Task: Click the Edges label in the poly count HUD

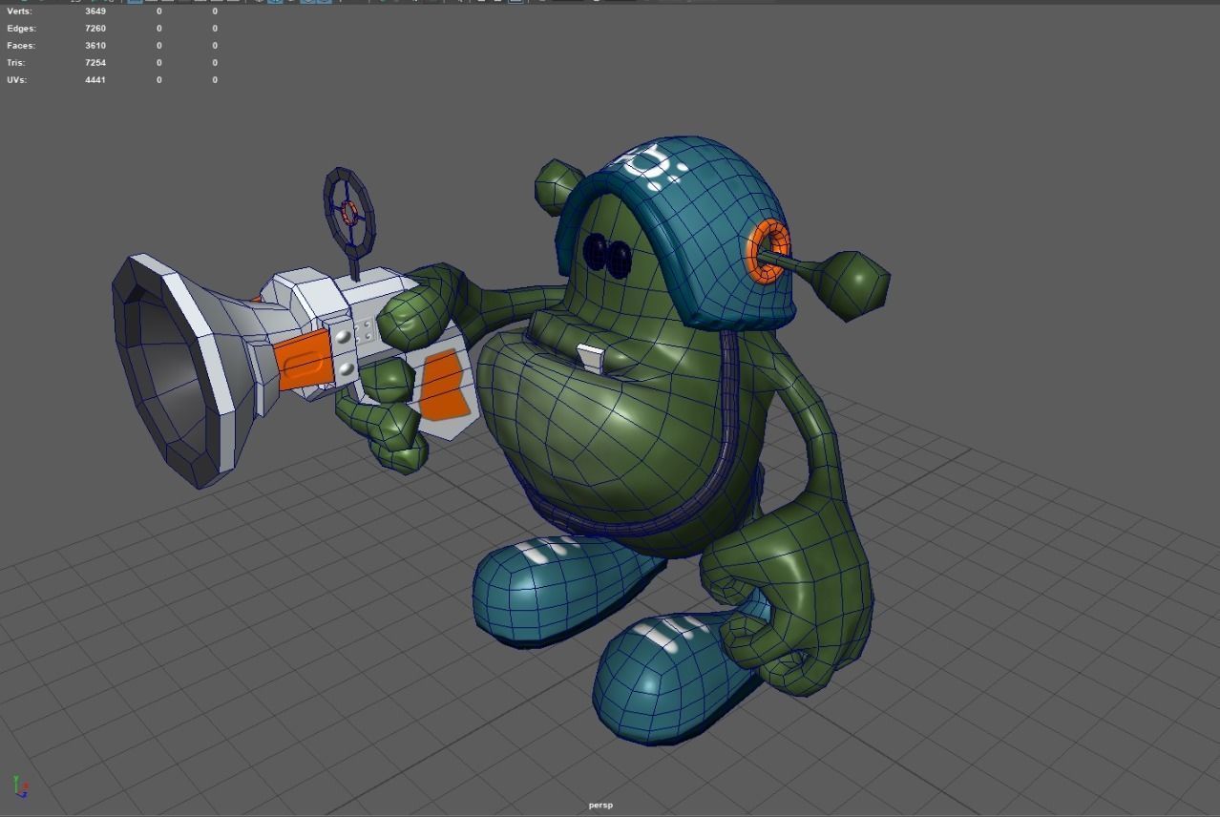Action: 21,29
